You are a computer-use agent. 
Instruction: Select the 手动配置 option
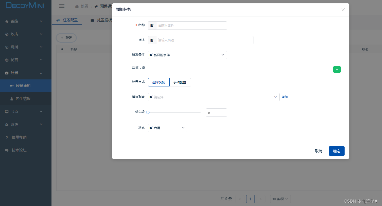coord(180,82)
